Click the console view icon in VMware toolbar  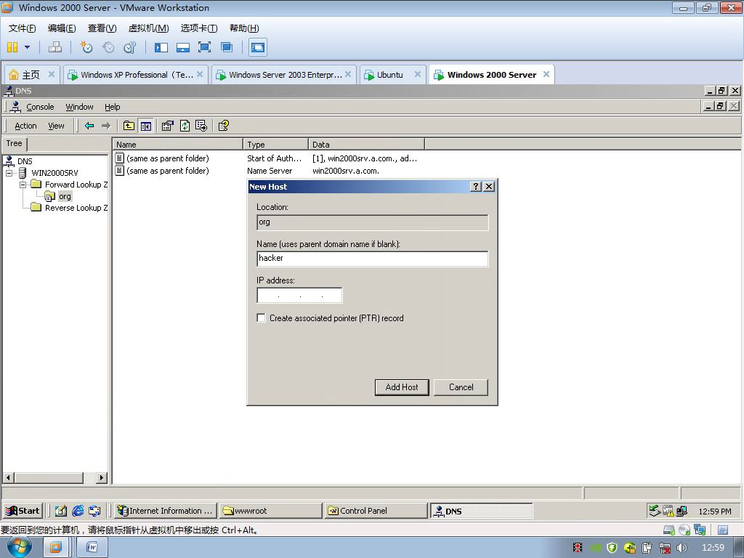[258, 47]
